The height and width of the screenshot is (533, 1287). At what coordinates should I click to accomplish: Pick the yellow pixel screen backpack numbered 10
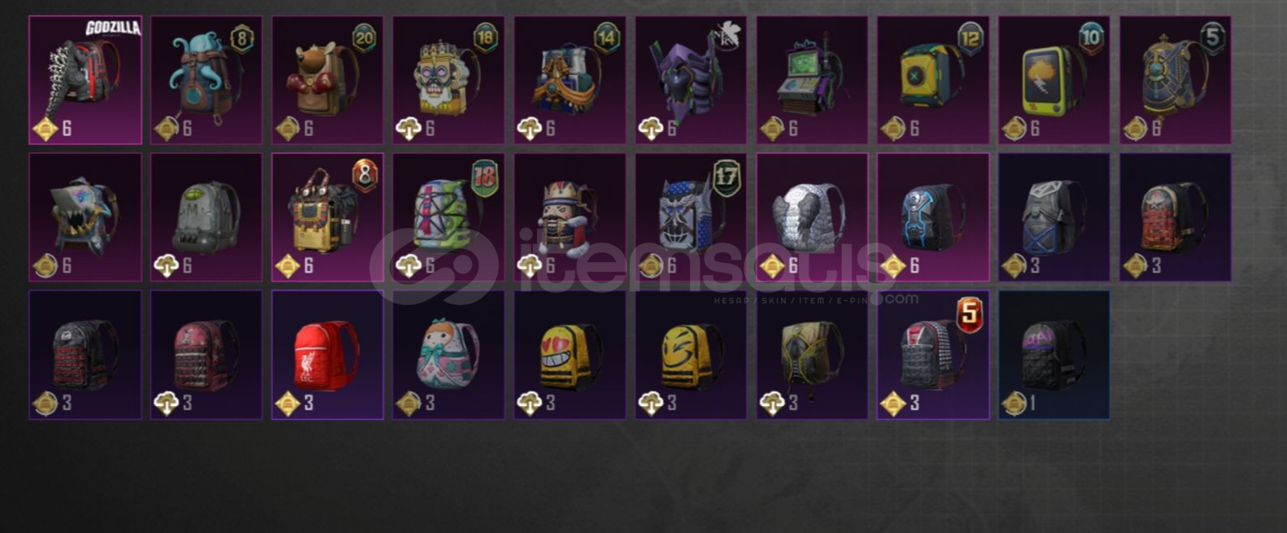(1054, 80)
